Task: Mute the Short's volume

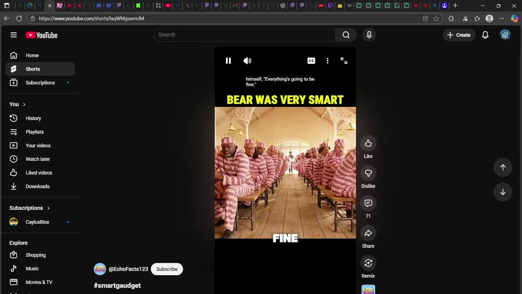Action: (248, 61)
